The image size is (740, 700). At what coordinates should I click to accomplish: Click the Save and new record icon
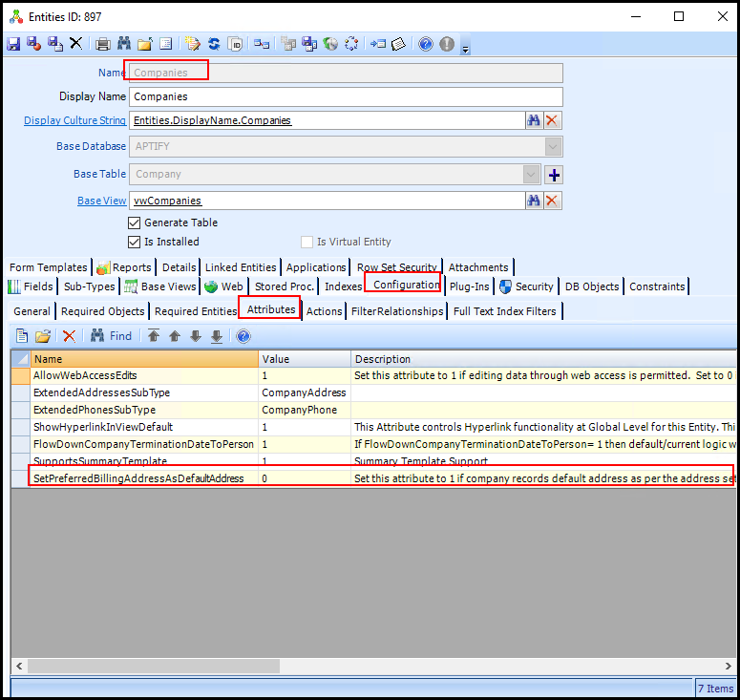[54, 44]
